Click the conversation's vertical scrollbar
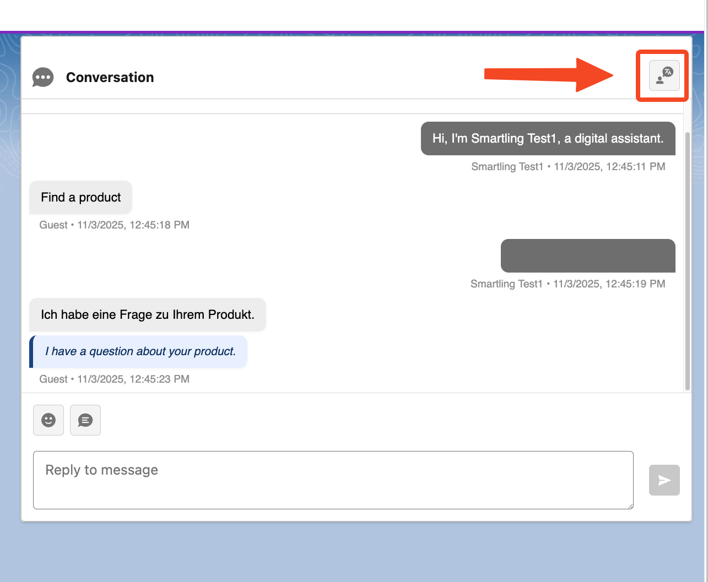This screenshot has height=582, width=708. point(687,259)
